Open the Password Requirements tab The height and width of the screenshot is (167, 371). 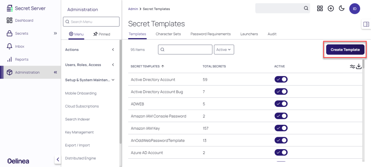click(211, 34)
